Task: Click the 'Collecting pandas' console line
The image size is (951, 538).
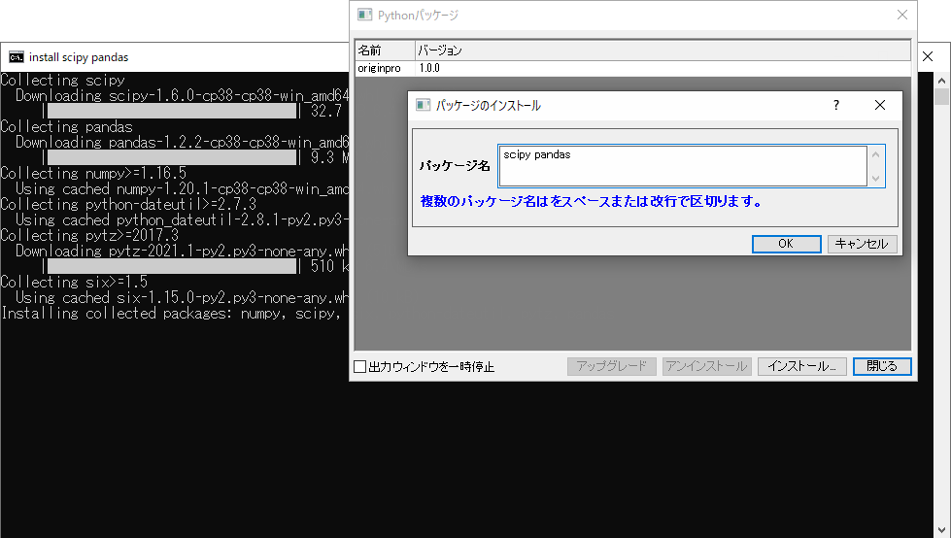Action: click(x=67, y=127)
